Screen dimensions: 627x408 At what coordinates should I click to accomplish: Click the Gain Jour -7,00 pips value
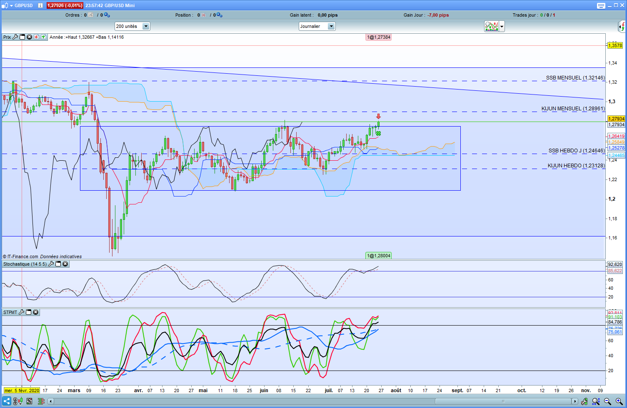coord(438,15)
